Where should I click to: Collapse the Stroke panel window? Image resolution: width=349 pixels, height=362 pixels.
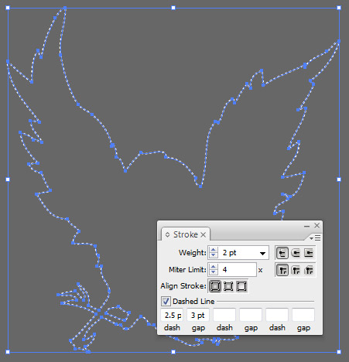pos(306,226)
